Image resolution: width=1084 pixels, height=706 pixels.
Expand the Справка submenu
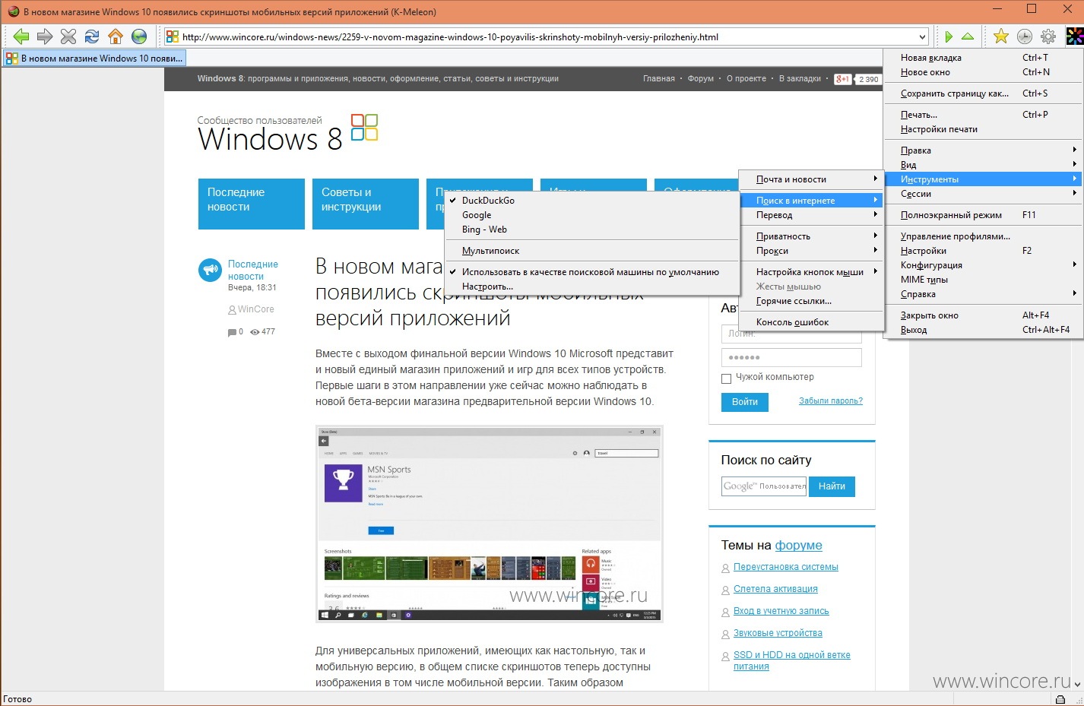pos(984,294)
